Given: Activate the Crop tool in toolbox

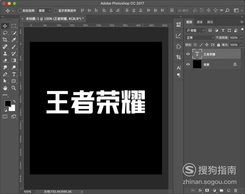Looking at the screenshot, I should [x=5, y=40].
